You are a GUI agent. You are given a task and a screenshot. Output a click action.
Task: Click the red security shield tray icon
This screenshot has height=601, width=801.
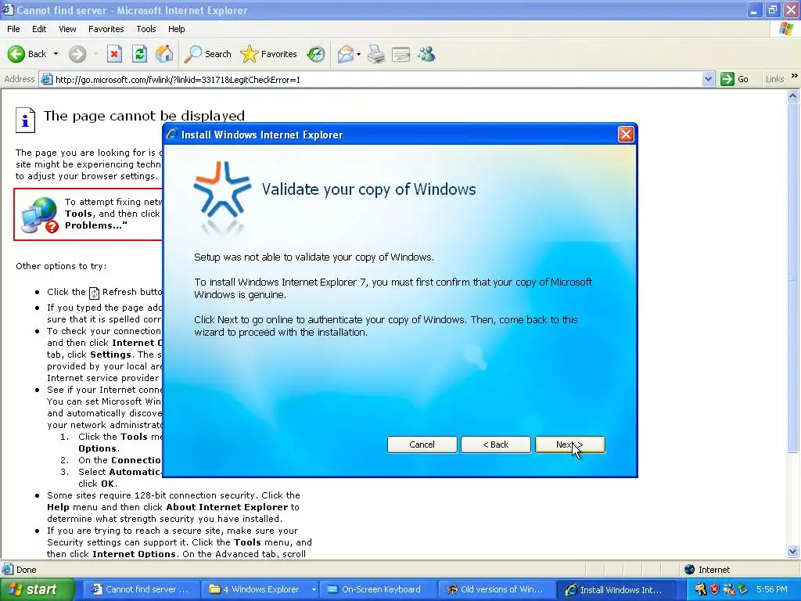tap(714, 589)
